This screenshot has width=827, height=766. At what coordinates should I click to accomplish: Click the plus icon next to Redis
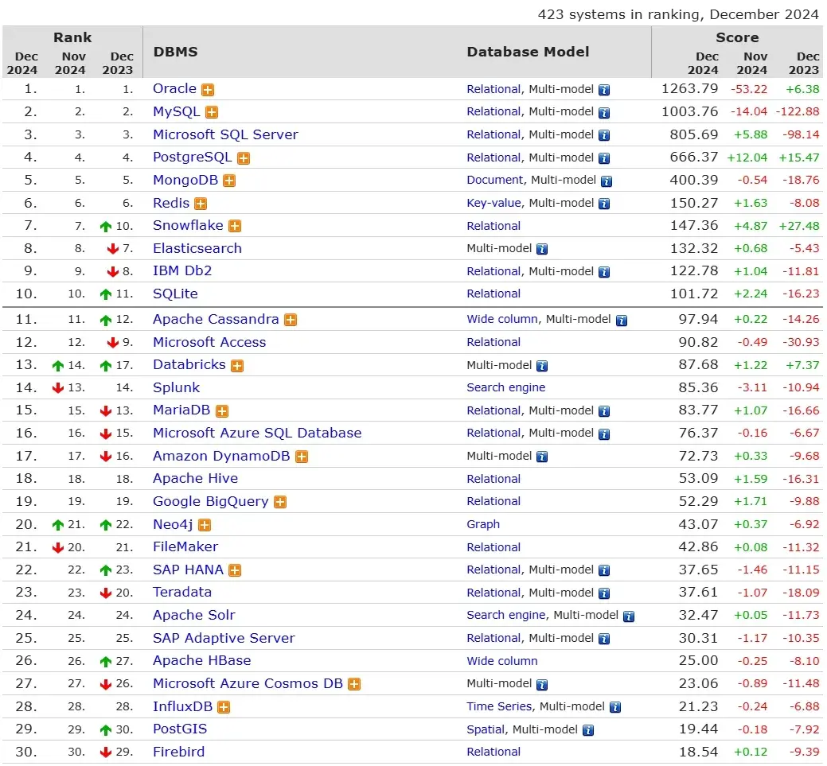[201, 204]
